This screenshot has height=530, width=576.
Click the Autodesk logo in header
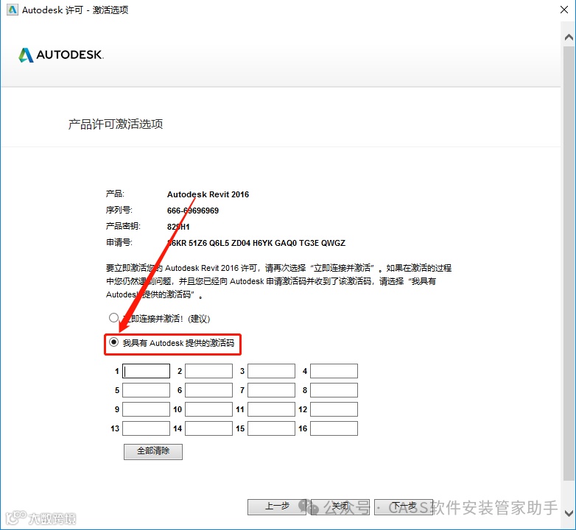pos(61,54)
